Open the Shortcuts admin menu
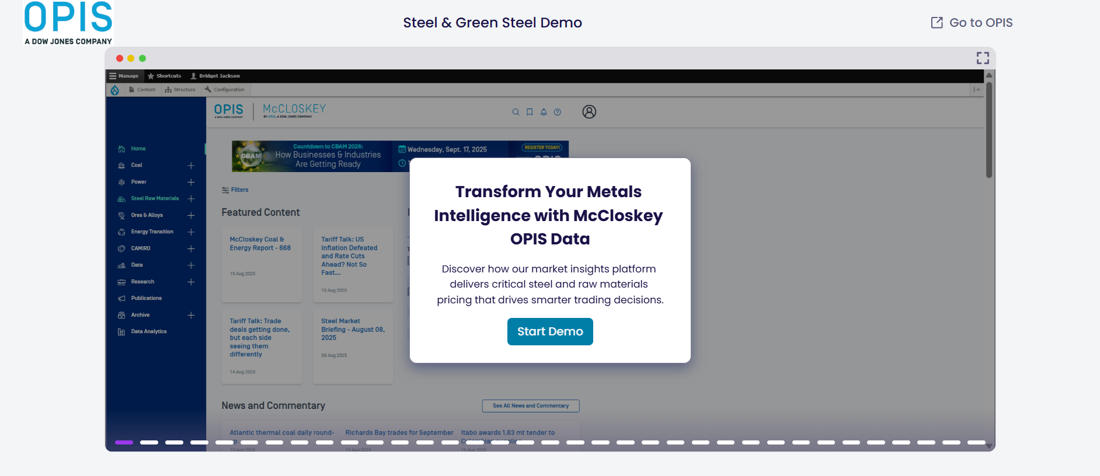The image size is (1100, 476). click(165, 76)
